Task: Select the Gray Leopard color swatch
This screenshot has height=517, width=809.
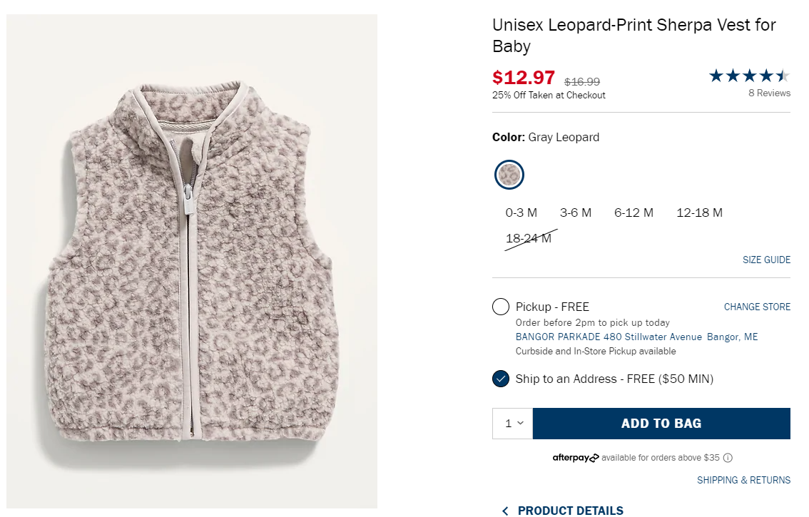Action: tap(509, 175)
